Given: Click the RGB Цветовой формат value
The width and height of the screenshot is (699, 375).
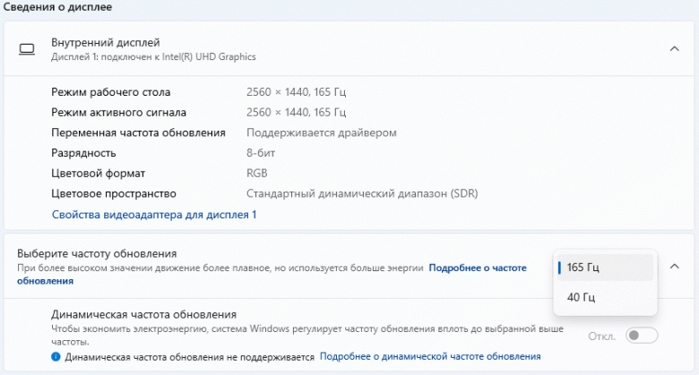Looking at the screenshot, I should 257,173.
